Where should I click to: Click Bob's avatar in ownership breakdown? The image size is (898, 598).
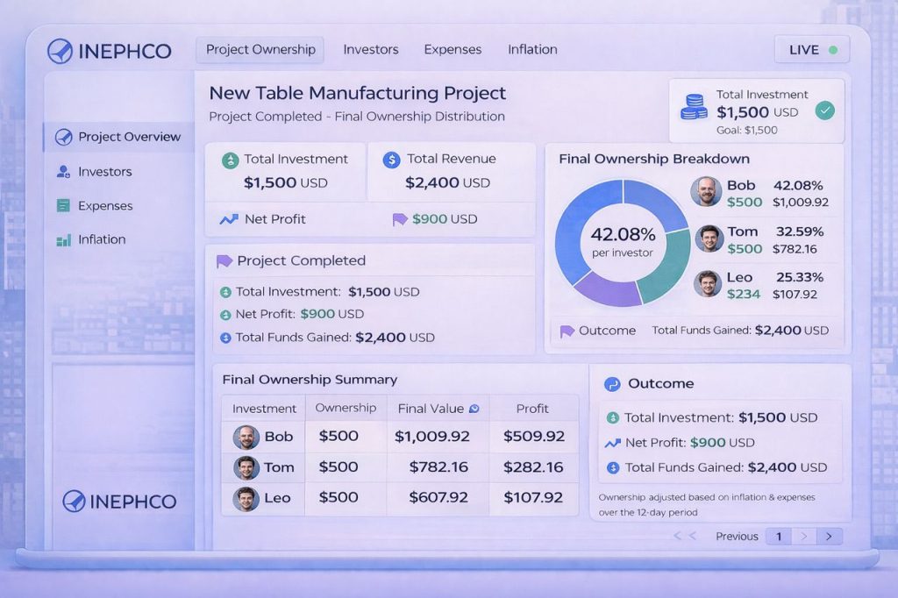(x=706, y=191)
